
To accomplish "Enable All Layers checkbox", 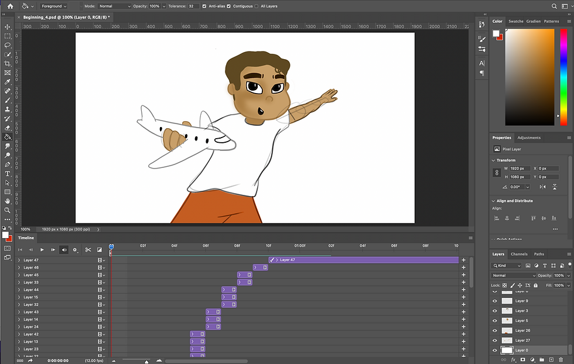I will click(x=257, y=6).
